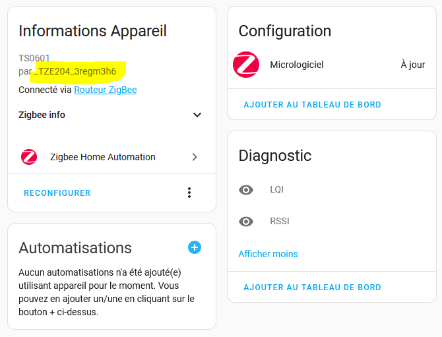Click Ajouter au tableau de bord under Diagnostic

pos(312,287)
